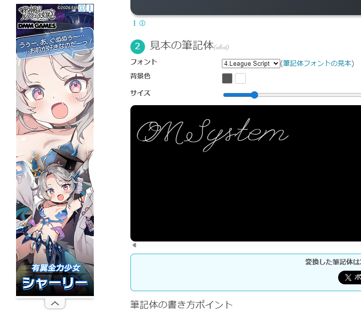Select the white background color swatch
The height and width of the screenshot is (315, 361).
[x=240, y=78]
